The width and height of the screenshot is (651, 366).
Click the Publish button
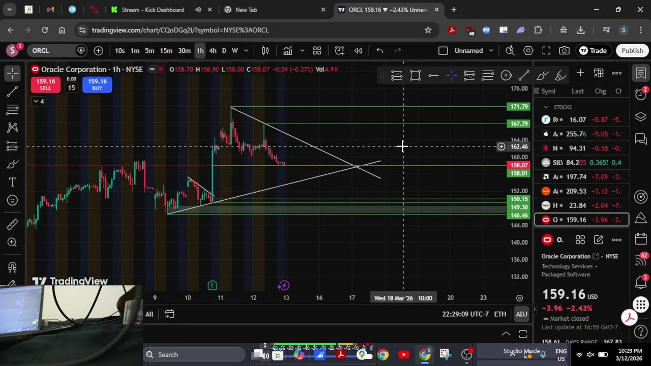click(632, 50)
